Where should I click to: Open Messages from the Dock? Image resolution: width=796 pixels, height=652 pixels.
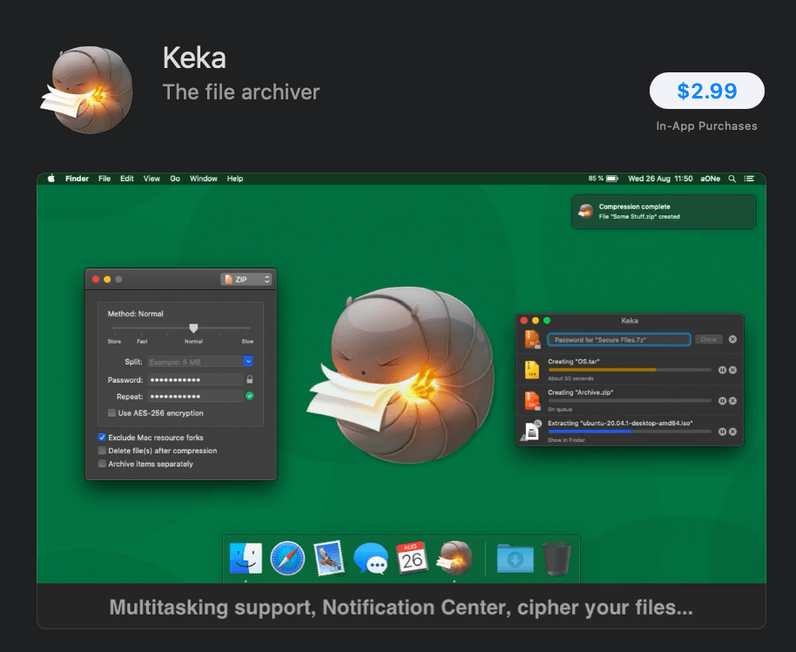click(371, 558)
